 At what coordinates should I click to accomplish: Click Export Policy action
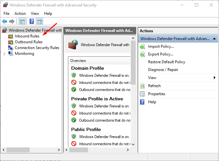pos(161,54)
